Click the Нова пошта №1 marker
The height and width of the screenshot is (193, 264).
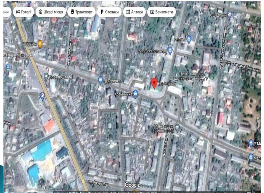click(x=46, y=77)
